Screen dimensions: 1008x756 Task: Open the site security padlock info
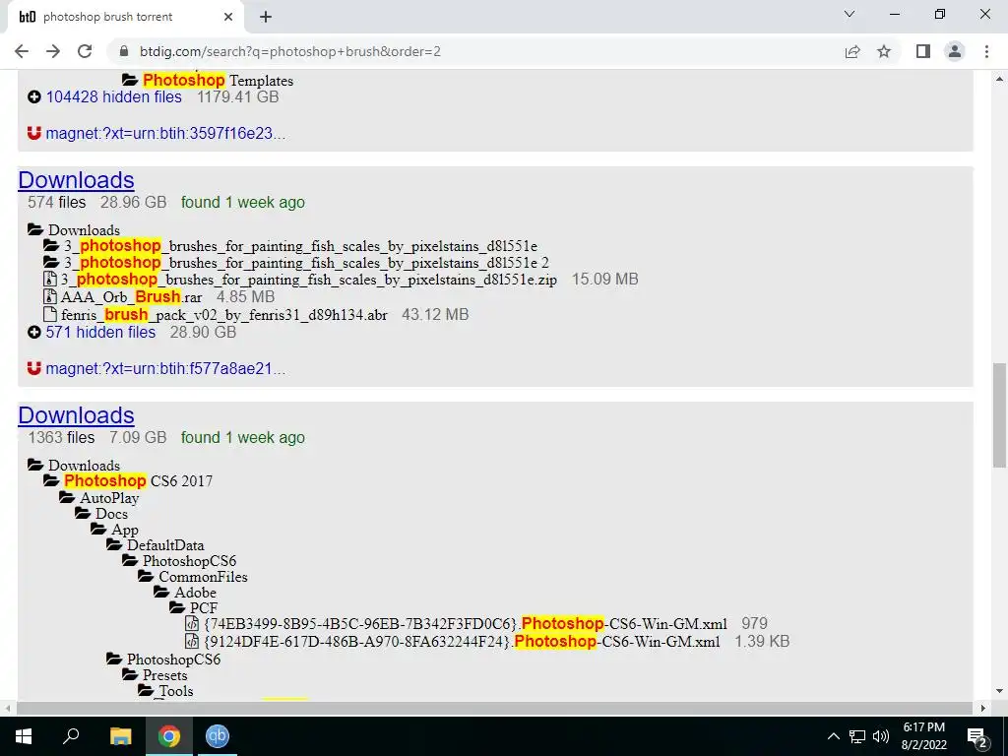click(125, 51)
